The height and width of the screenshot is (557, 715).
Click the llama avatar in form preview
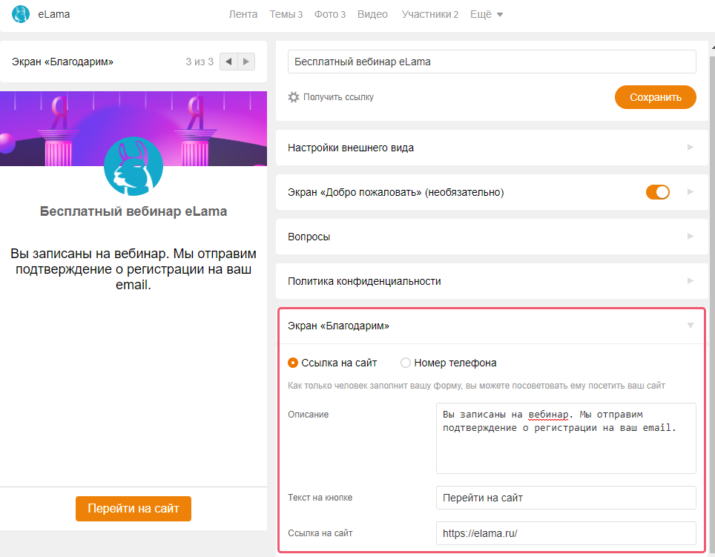tap(134, 165)
